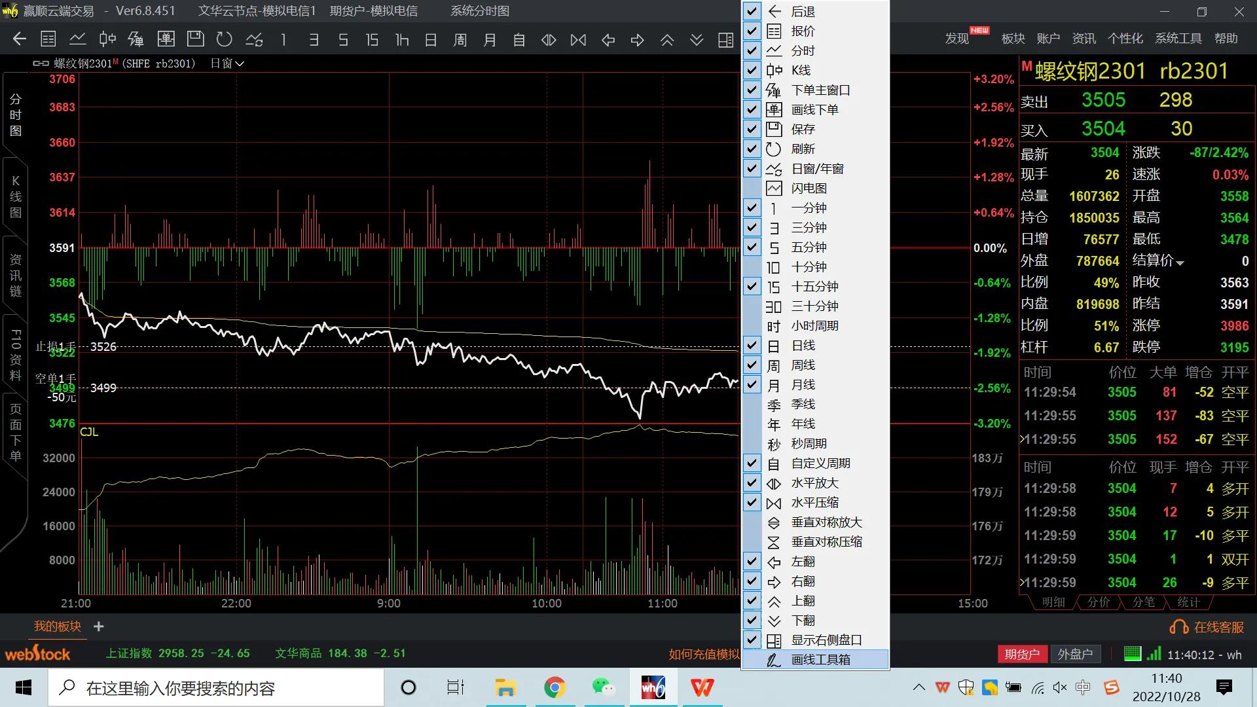The image size is (1257, 707).
Task: Uncheck the 日线 option in the context menu
Action: pyautogui.click(x=752, y=346)
